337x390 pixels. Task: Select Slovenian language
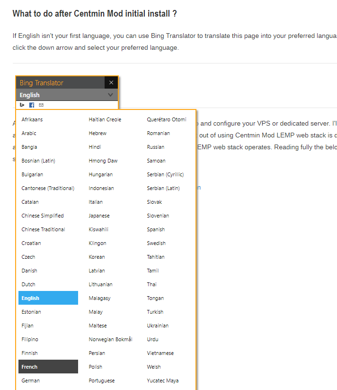158,216
